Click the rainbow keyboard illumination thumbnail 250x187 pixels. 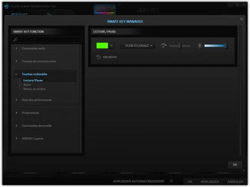[x=105, y=9]
